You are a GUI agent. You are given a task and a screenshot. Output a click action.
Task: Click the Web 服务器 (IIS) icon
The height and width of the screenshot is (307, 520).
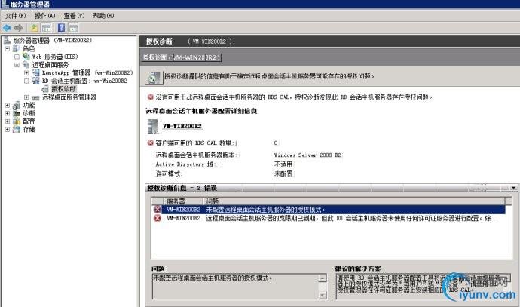[x=26, y=57]
